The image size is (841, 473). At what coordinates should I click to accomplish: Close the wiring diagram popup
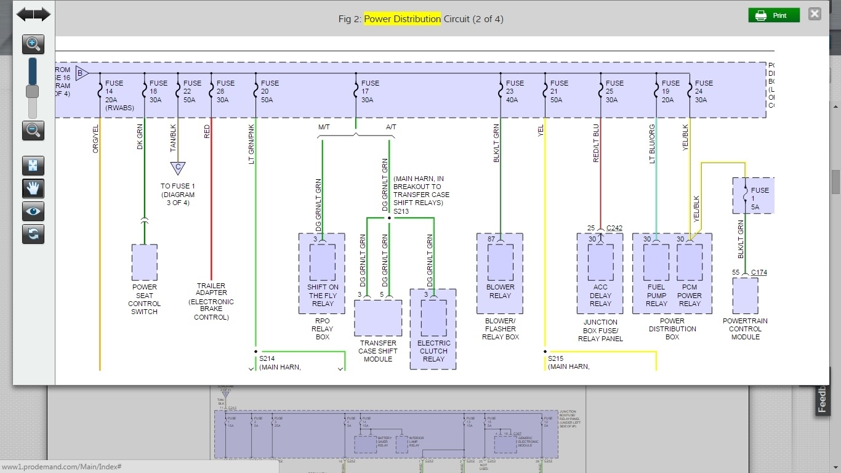pos(815,14)
